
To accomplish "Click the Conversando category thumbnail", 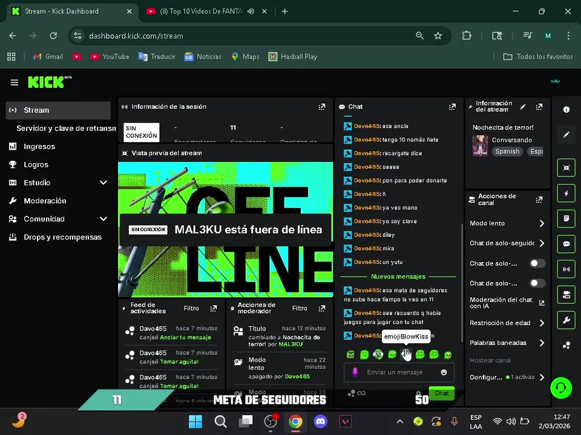I will coord(480,146).
